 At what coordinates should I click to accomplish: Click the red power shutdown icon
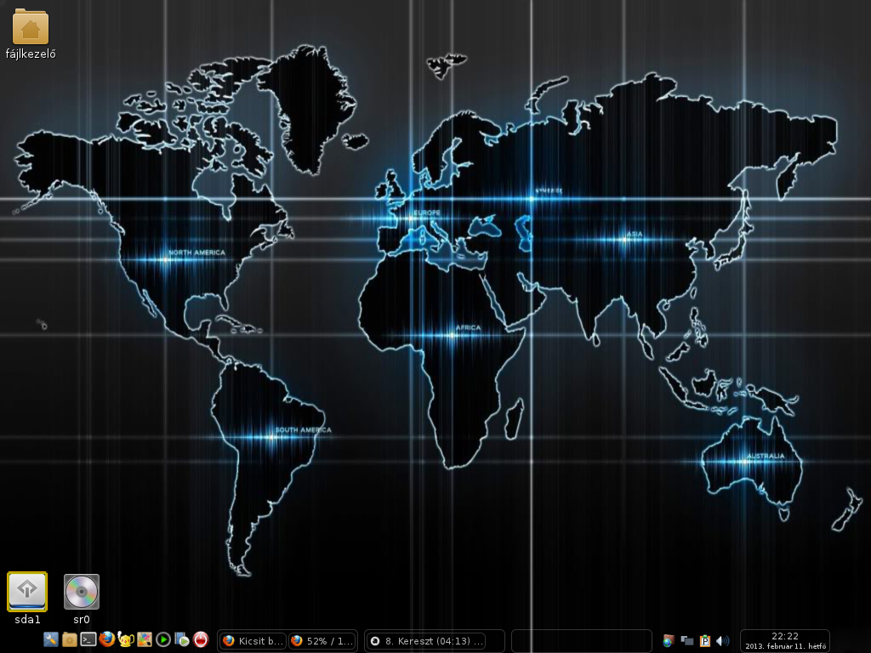(201, 639)
